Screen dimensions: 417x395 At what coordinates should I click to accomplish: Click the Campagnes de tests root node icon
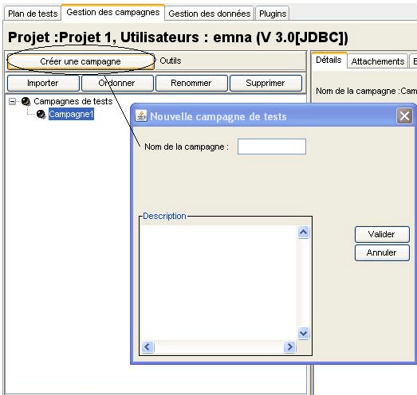26,101
